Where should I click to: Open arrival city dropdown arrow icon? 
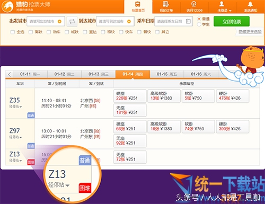pyautogui.click(x=129, y=22)
